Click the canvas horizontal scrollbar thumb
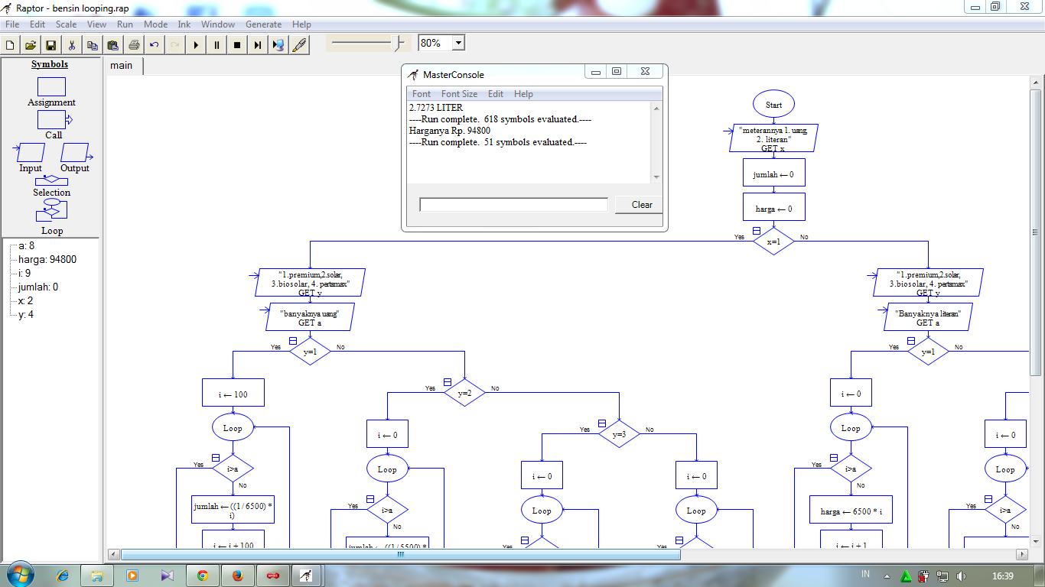 click(x=400, y=554)
